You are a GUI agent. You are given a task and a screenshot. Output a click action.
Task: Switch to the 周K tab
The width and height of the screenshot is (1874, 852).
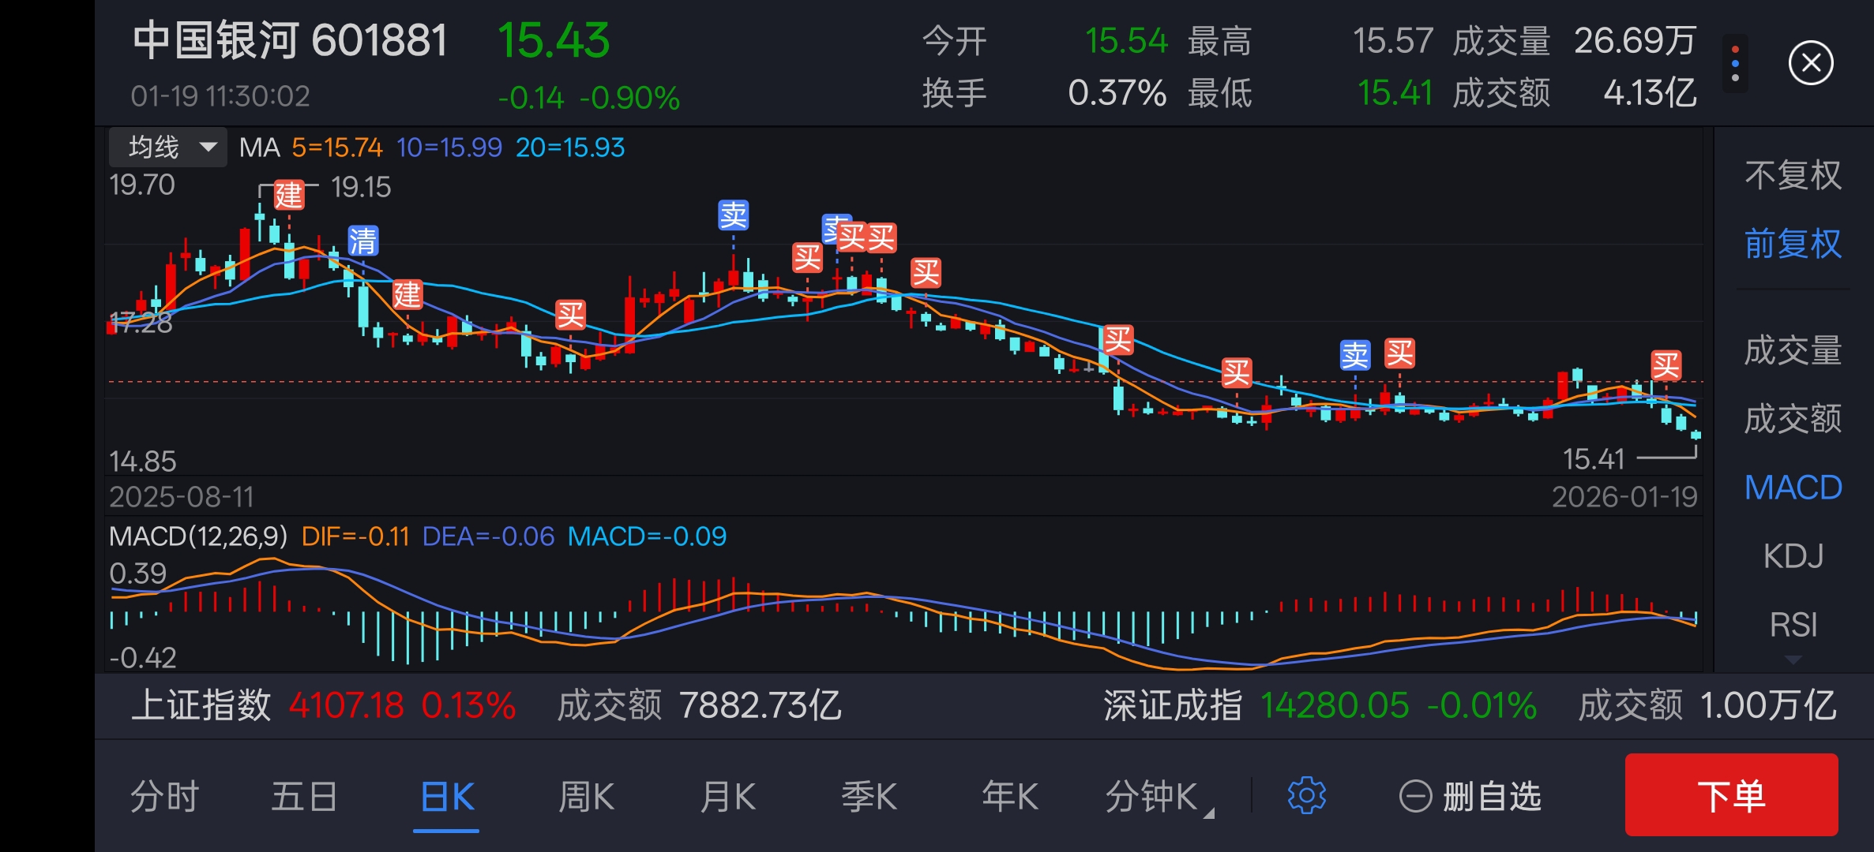[x=586, y=797]
